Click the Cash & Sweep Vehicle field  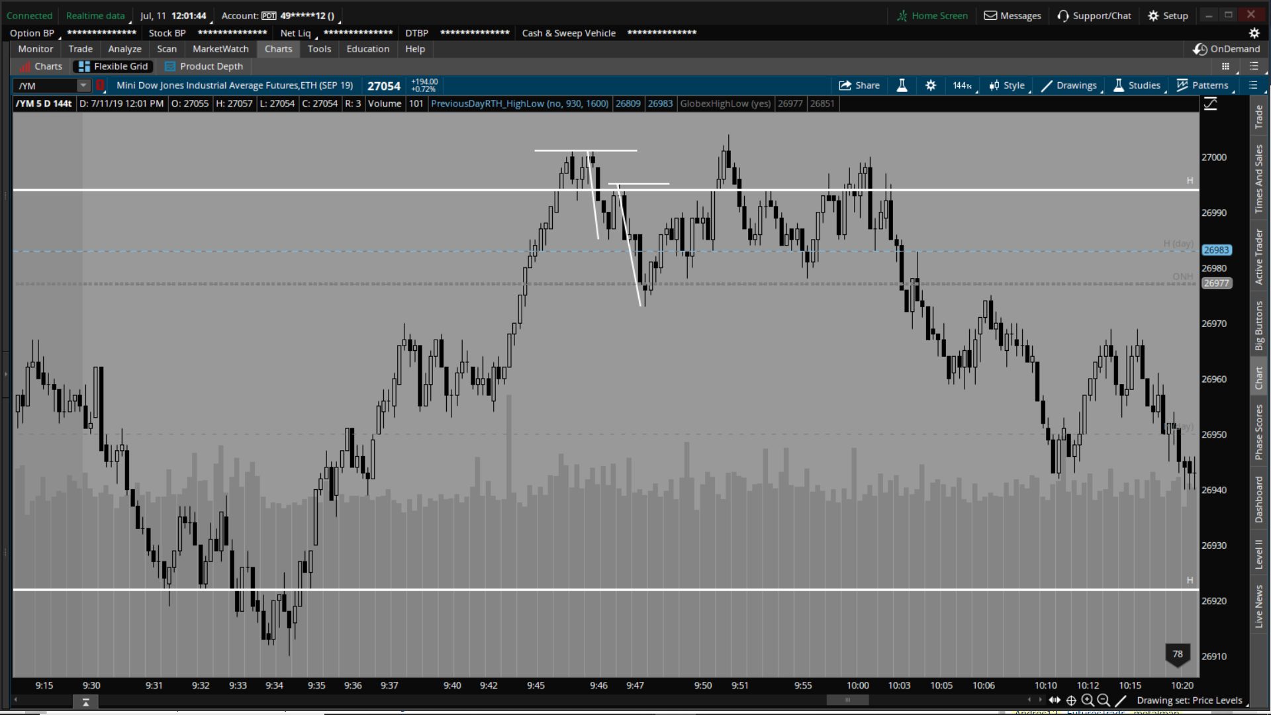point(609,33)
